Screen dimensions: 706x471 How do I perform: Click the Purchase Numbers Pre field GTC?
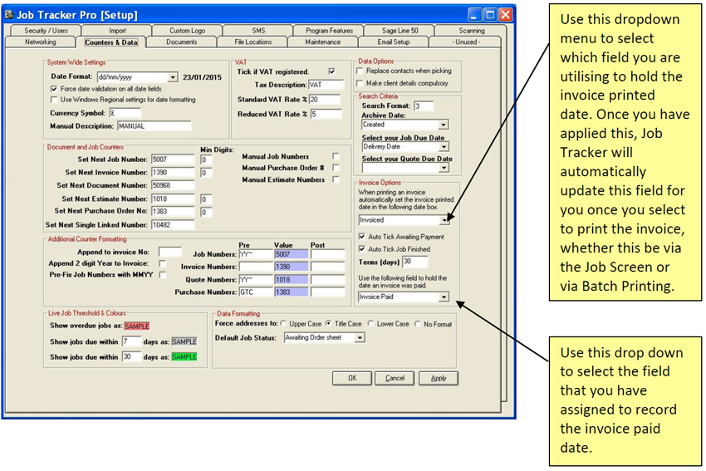(255, 292)
